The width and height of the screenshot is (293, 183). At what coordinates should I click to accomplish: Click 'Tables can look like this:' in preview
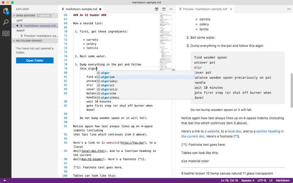[200, 153]
